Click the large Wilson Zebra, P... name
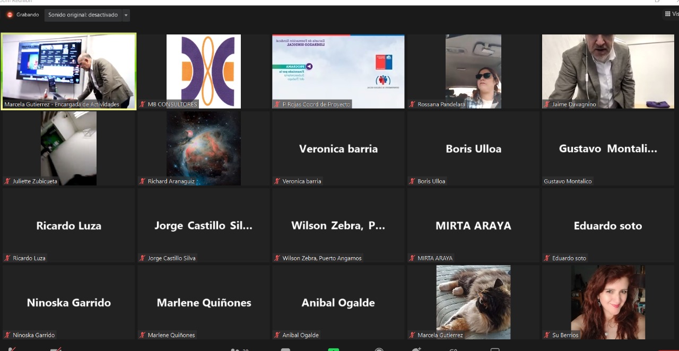 point(338,226)
